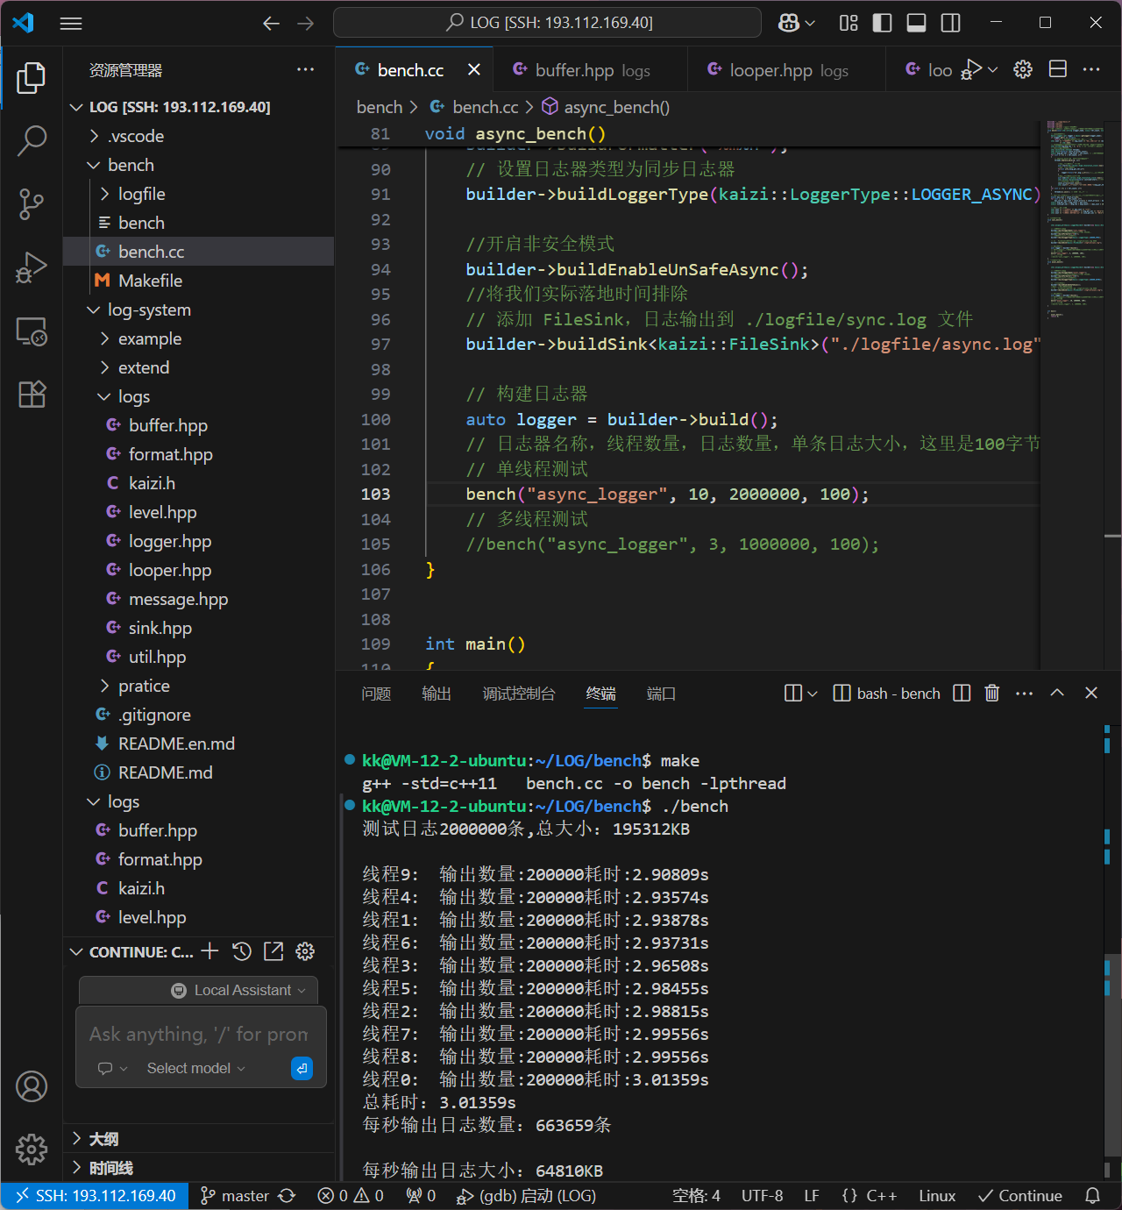Open Accounts menu in activity bar
The width and height of the screenshot is (1122, 1210).
tap(32, 1086)
